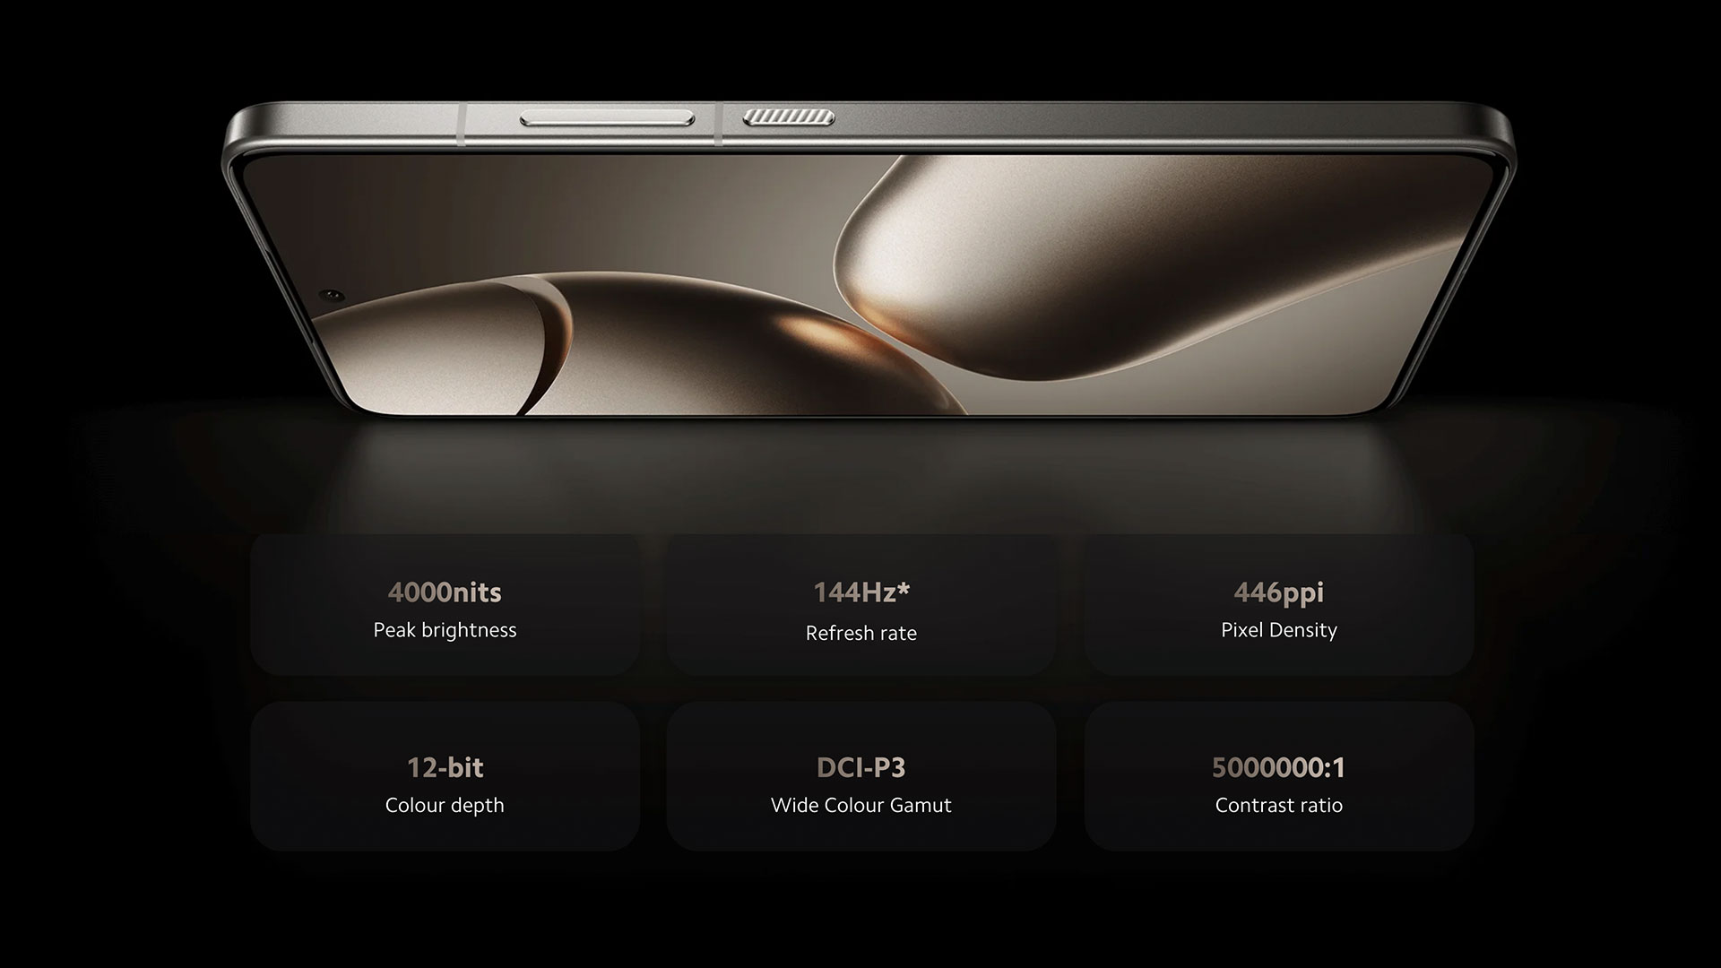This screenshot has height=968, width=1721.
Task: Click the 5000000:1 value
Action: coord(1279,768)
